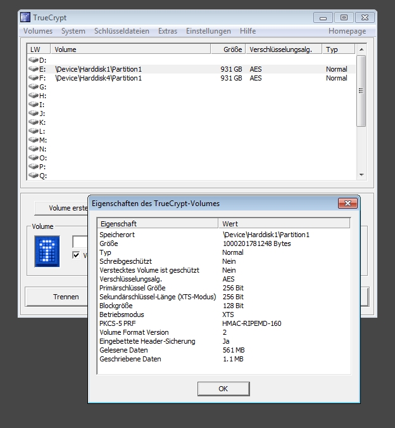Click the 1000201781248 Bytes value

256,243
